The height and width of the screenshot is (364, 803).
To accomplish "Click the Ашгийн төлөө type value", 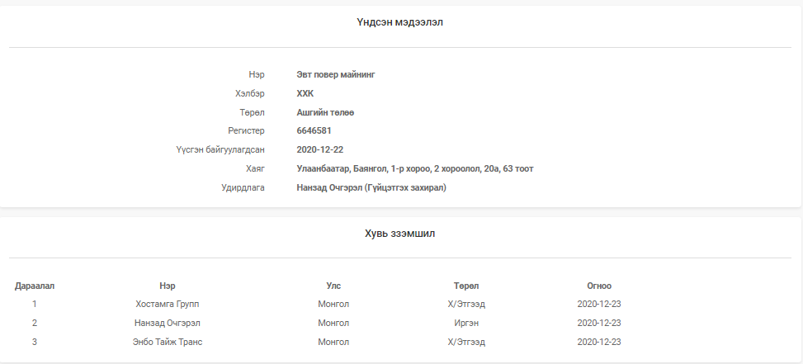I will [325, 112].
